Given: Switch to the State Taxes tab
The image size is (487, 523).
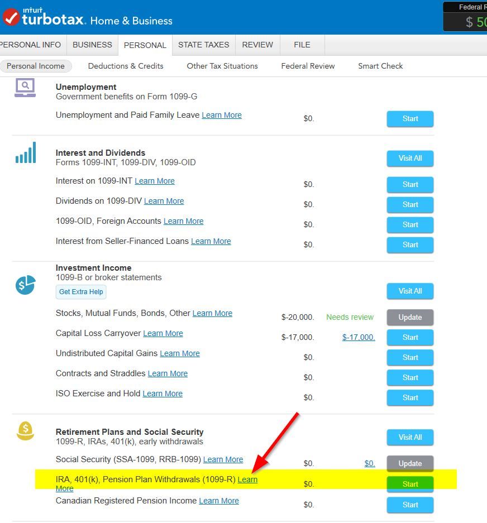Looking at the screenshot, I should pyautogui.click(x=203, y=45).
